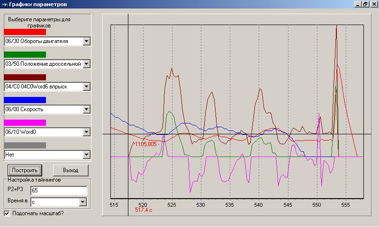Click the gray color swatch
Screen dimensions: 379x227
tap(25, 145)
